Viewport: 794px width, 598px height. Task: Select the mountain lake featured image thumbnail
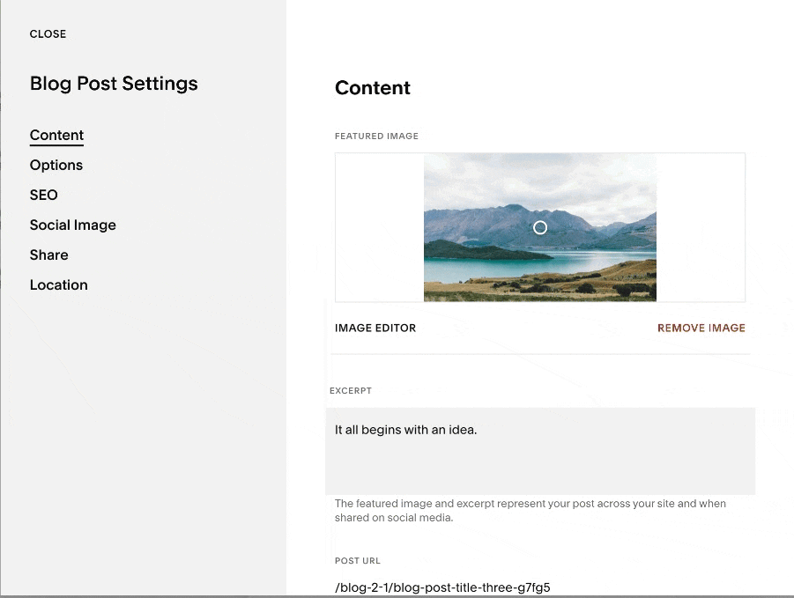pyautogui.click(x=539, y=227)
